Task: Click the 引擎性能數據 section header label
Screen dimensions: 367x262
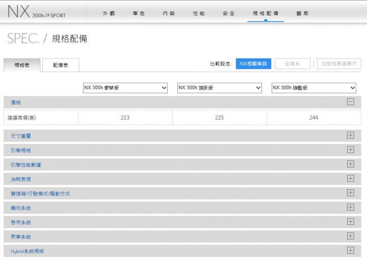Action: [26, 165]
